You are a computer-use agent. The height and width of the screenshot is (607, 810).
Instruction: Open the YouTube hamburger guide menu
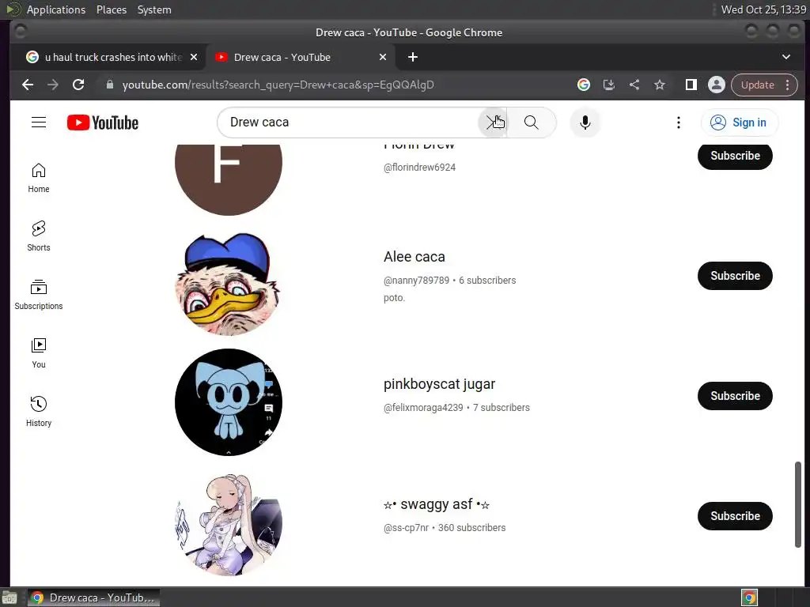39,123
